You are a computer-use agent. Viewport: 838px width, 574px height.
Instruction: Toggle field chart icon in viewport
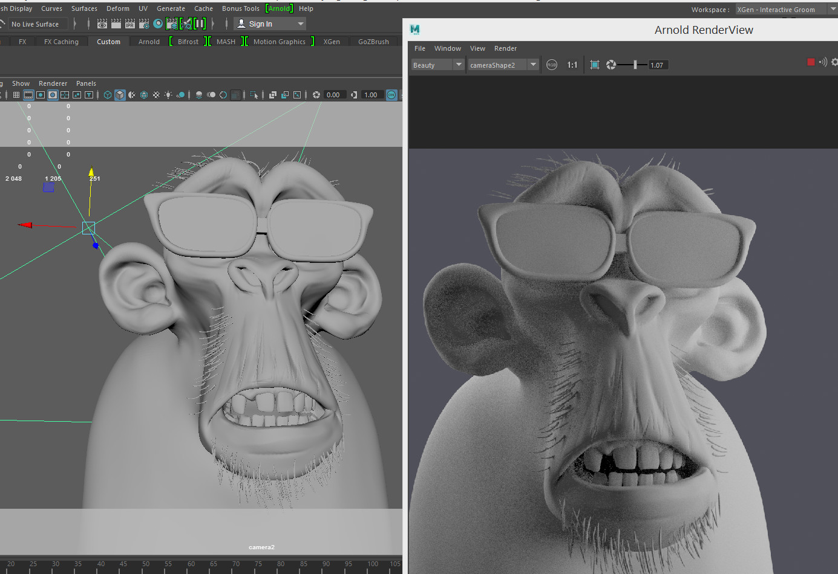(x=65, y=95)
